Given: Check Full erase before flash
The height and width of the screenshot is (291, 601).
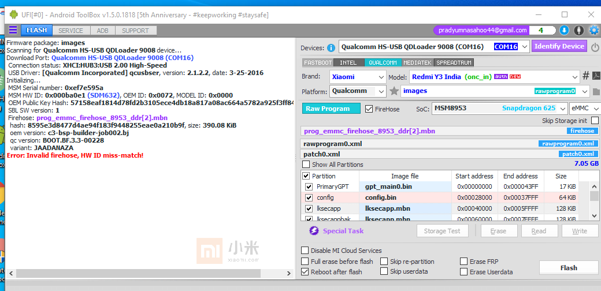Looking at the screenshot, I should tap(305, 262).
